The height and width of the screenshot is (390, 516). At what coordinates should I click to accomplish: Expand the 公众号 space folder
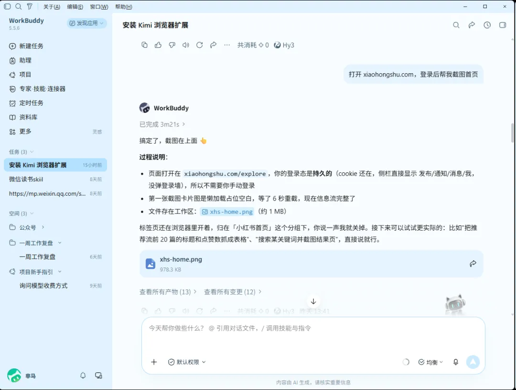pos(43,227)
